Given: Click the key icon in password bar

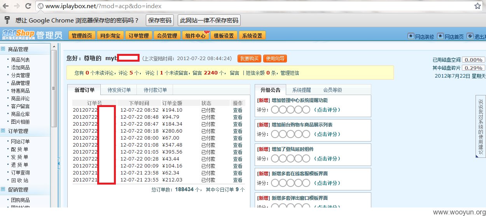Looking at the screenshot, I should [7, 20].
